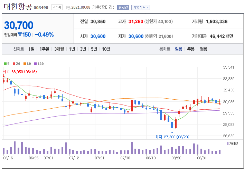Click the 최저 27,300 (08/20) label
The image size is (244, 169).
click(172, 137)
